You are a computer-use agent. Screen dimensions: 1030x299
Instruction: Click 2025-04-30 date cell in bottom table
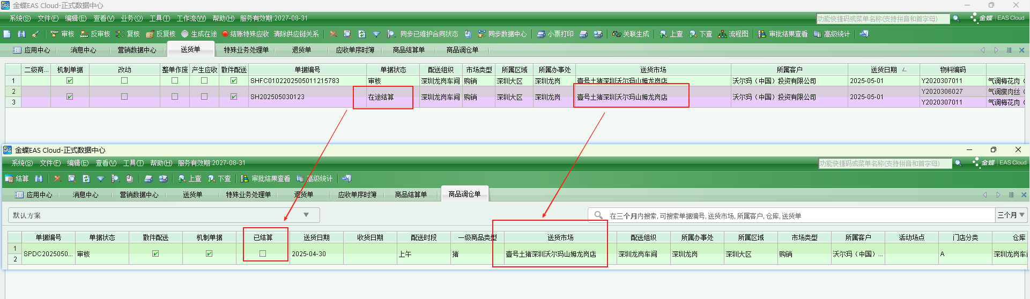pos(316,253)
